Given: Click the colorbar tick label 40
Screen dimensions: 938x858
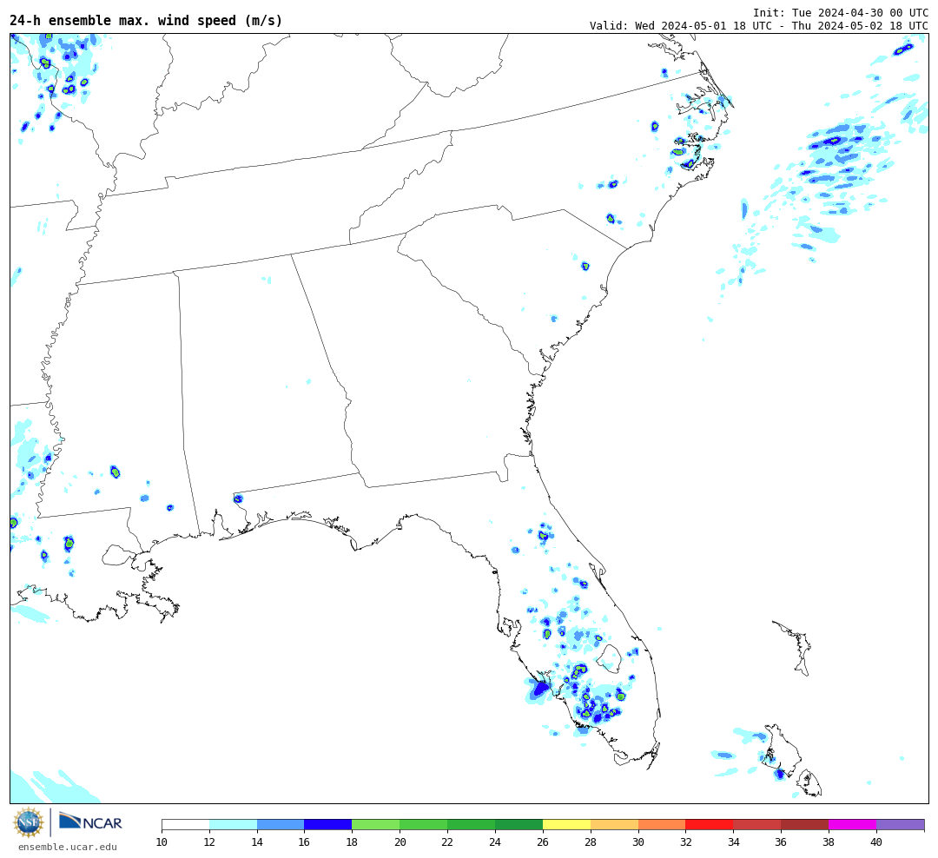Looking at the screenshot, I should tap(876, 842).
